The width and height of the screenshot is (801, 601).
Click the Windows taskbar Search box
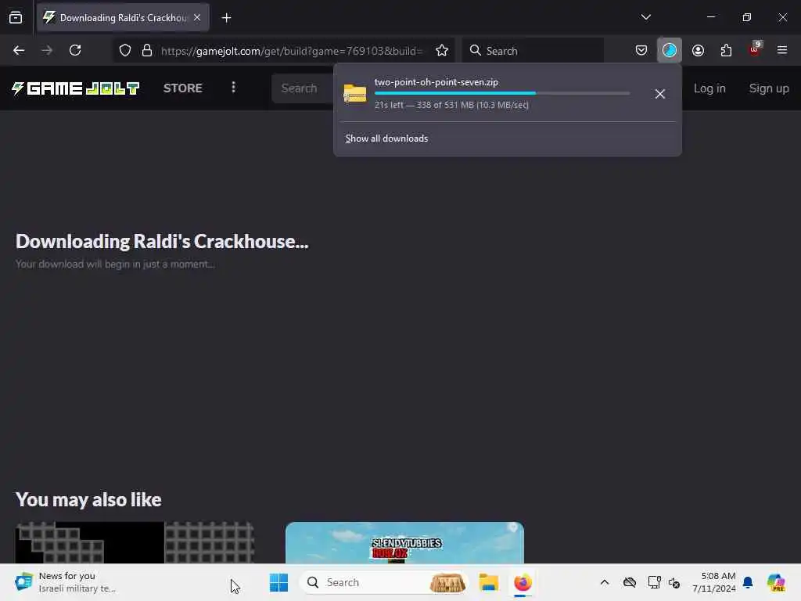click(x=383, y=582)
